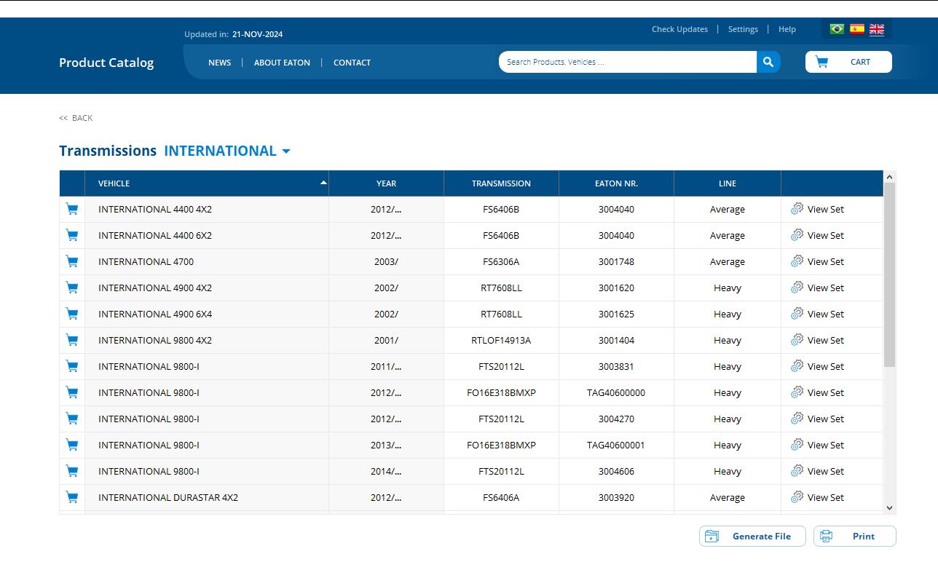This screenshot has width=938, height=586.
Task: Sort by the TRANSMISSION column header
Action: (501, 183)
